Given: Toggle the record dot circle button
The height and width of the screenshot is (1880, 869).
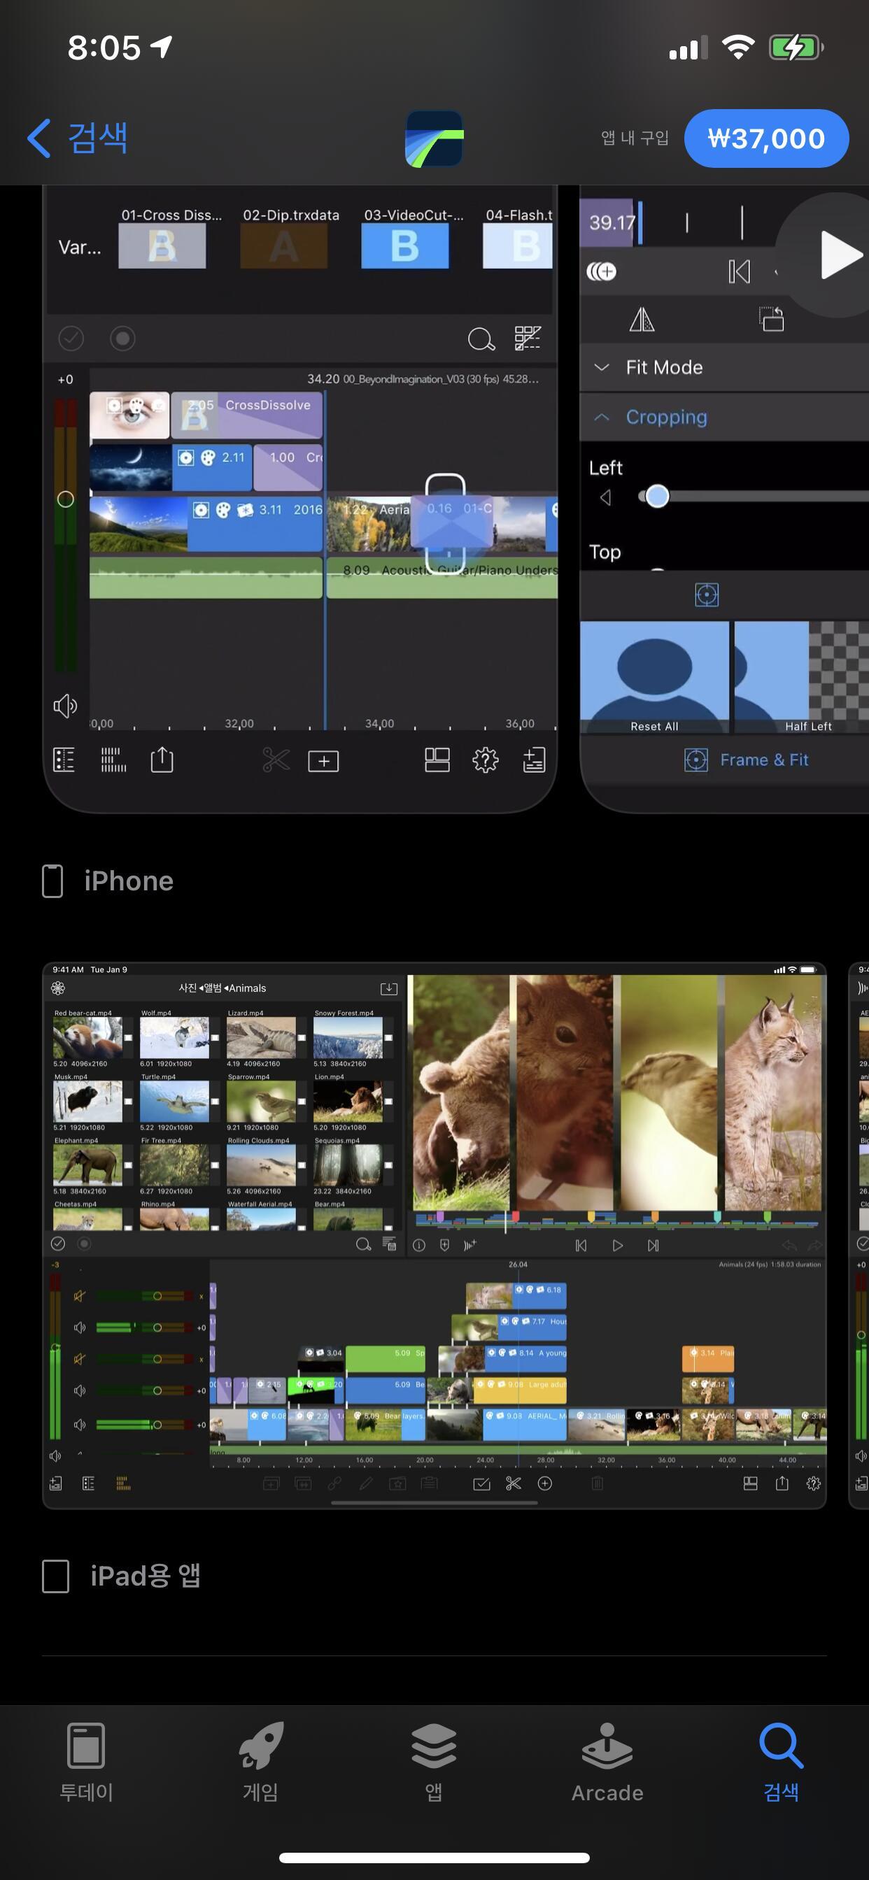Looking at the screenshot, I should 122,339.
